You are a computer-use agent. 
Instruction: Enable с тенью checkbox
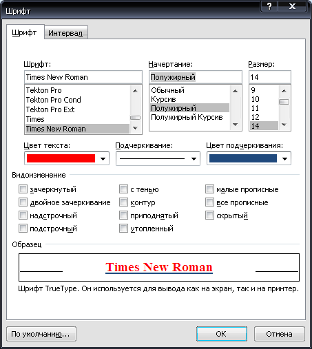(x=123, y=189)
